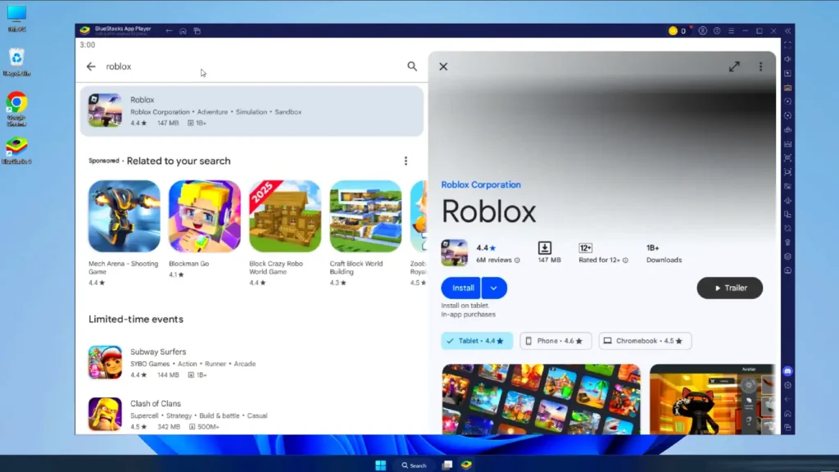Open the BlueStacks help icon
The height and width of the screenshot is (472, 839).
[717, 31]
